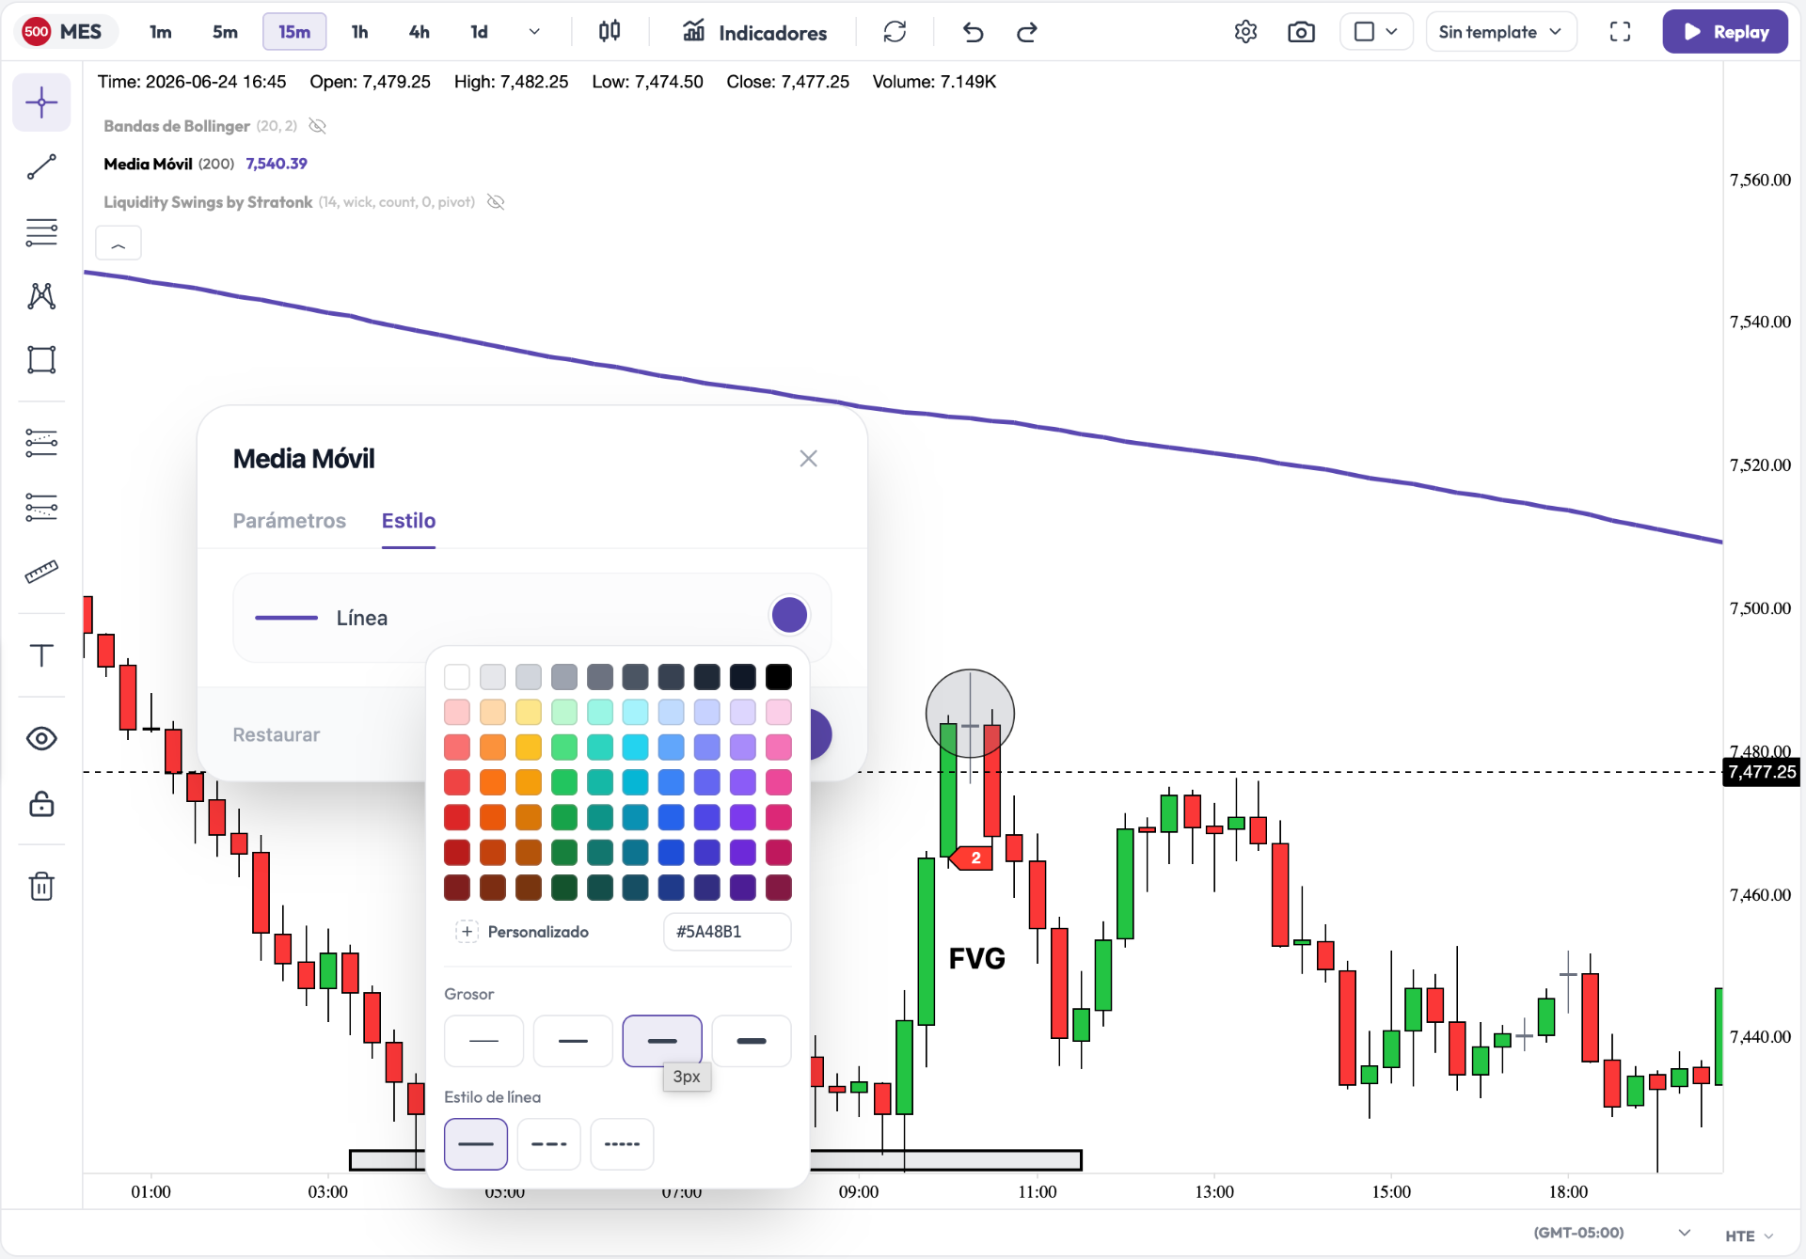
Task: Open the Indicadores panel
Action: click(x=754, y=32)
